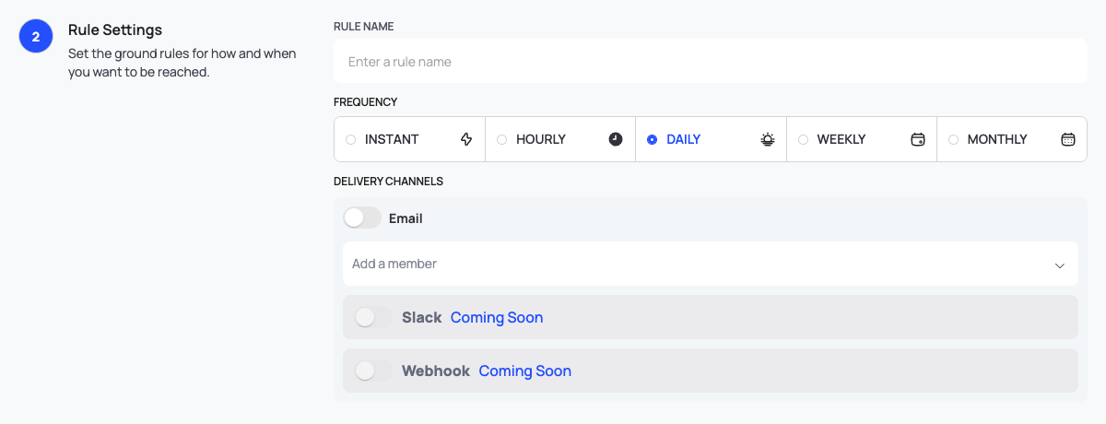The image size is (1106, 424).
Task: Toggle the Webhook delivery switch
Action: [373, 371]
